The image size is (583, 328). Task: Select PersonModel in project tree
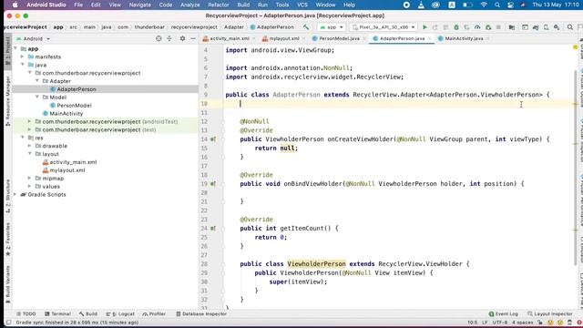click(x=74, y=106)
